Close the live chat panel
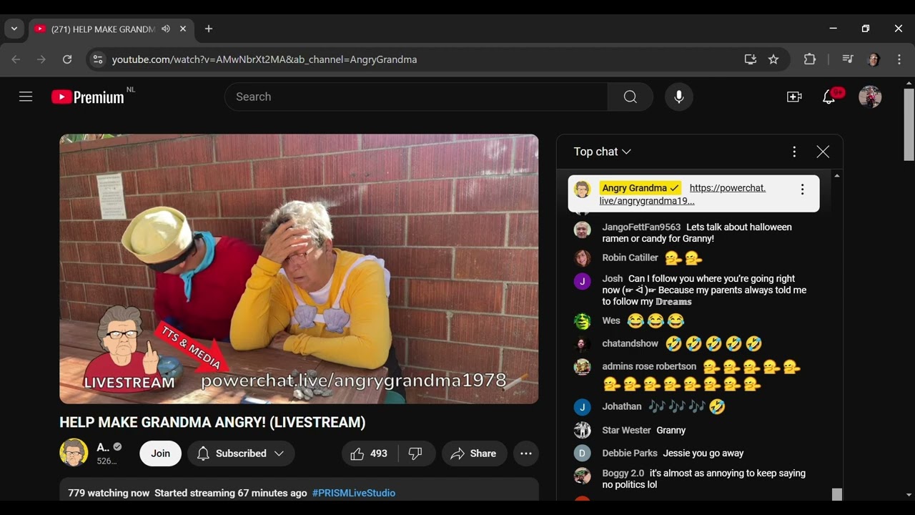Screen dimensions: 915x515 click(x=823, y=152)
